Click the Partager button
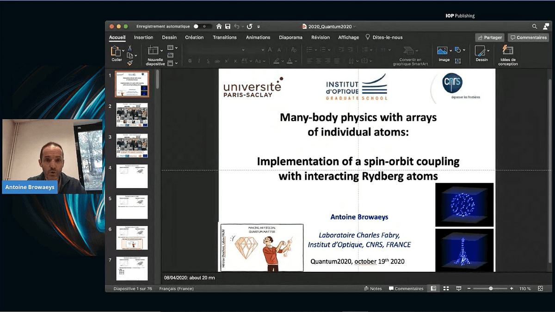Image resolution: width=555 pixels, height=312 pixels. pos(489,37)
